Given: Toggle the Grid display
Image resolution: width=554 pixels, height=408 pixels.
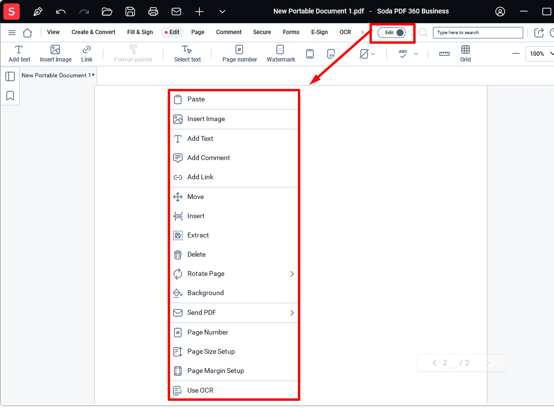Looking at the screenshot, I should pyautogui.click(x=465, y=54).
